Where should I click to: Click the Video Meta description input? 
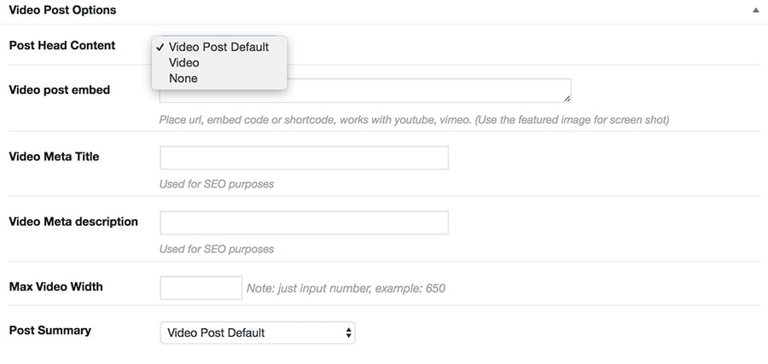coord(304,222)
